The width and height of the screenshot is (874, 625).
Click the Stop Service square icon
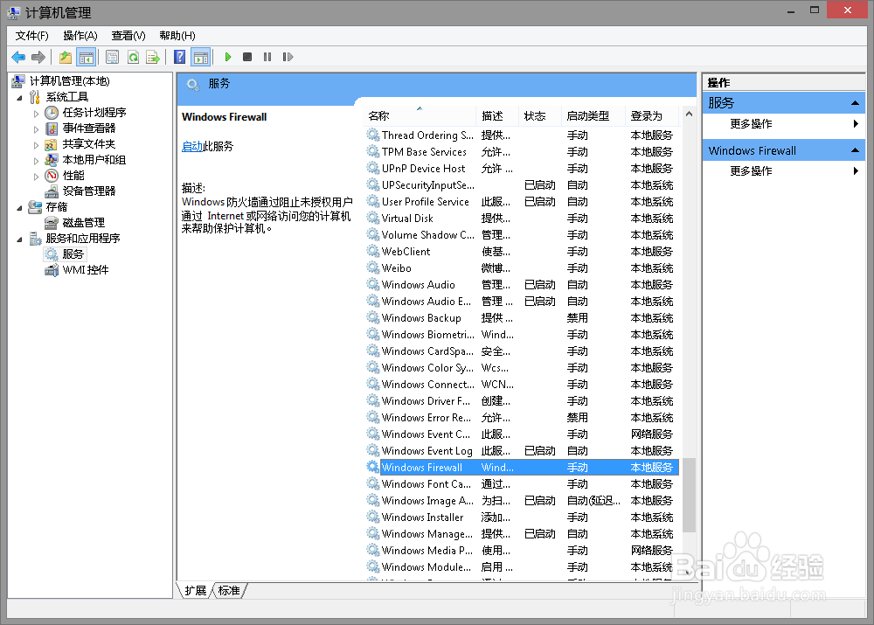247,56
